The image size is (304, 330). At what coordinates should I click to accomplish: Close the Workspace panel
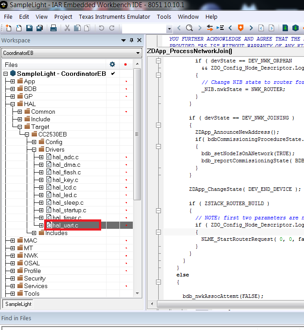pos(139,40)
